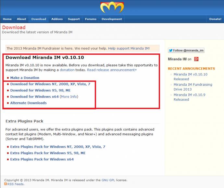This screenshot has width=224, height=188.
Task: Open the Home menu item
Action: coord(7,19)
